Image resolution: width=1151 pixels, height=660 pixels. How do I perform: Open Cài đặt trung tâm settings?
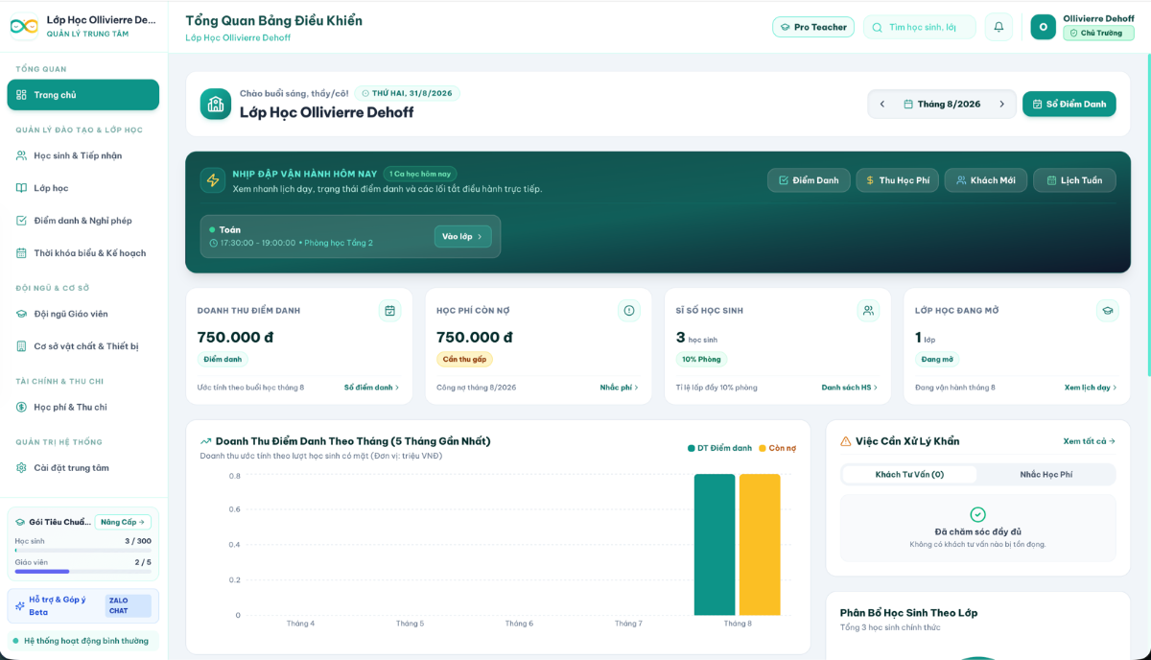[x=83, y=468]
